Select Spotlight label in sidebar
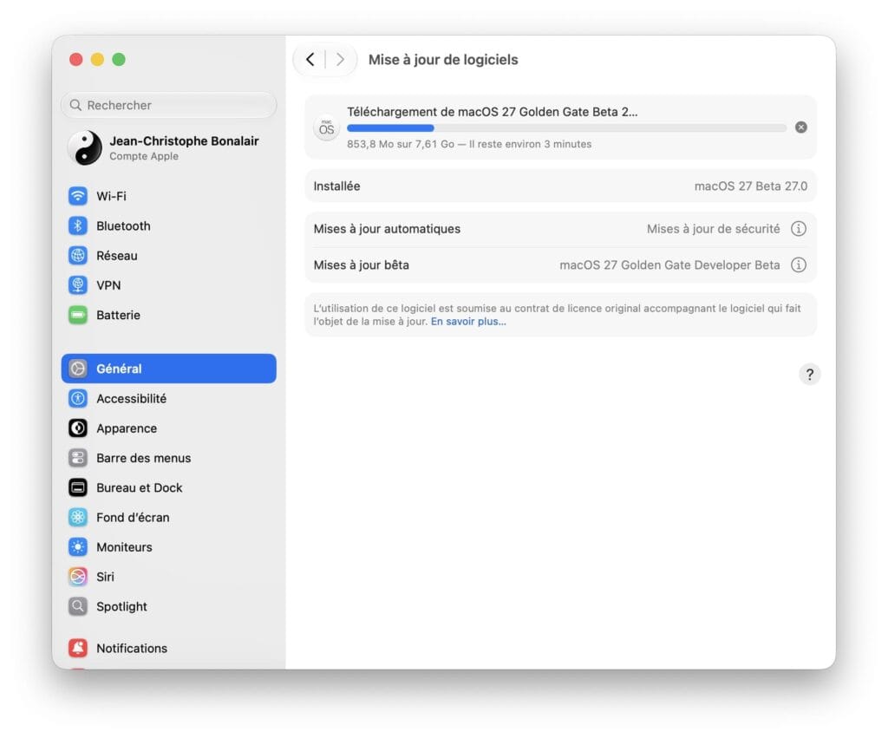 121,606
